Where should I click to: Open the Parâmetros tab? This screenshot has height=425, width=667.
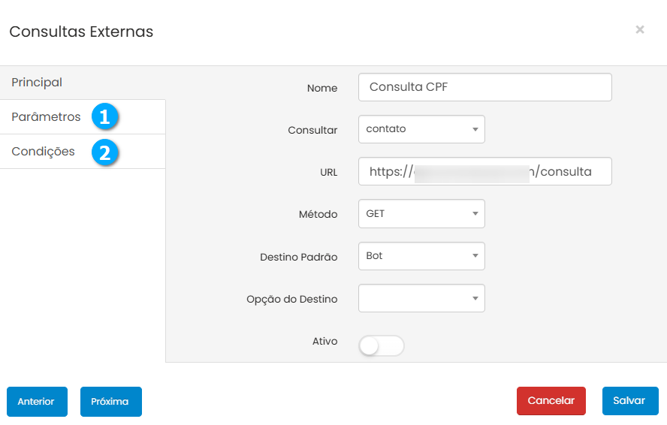pos(46,117)
